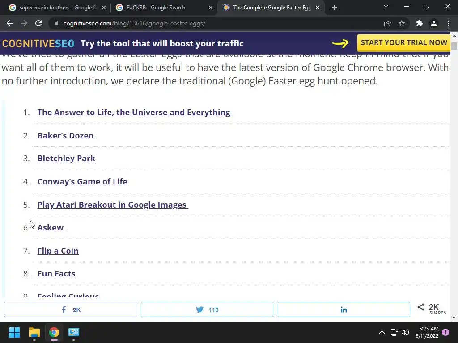This screenshot has width=458, height=343.
Task: Click the cognitiveSEO logo
Action: (x=38, y=43)
